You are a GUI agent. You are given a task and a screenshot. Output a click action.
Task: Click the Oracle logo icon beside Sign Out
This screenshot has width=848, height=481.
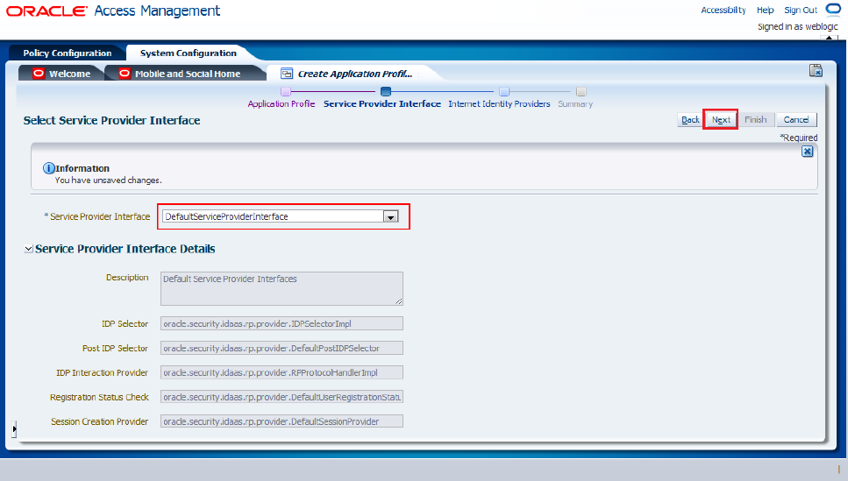[x=833, y=9]
